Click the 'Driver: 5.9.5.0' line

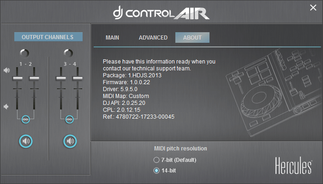120,89
